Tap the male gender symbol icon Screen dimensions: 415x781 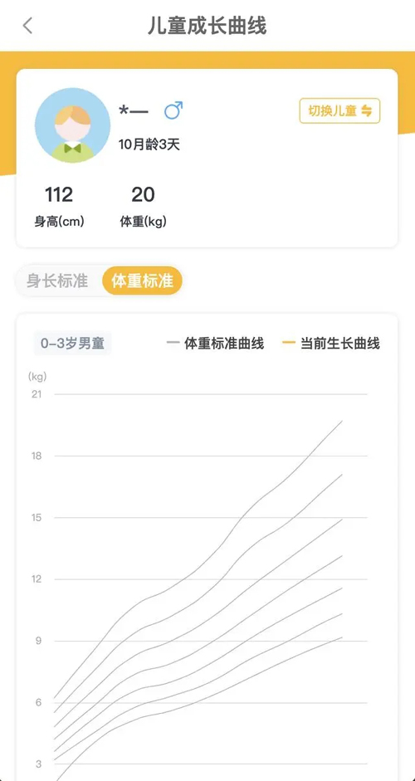(173, 110)
